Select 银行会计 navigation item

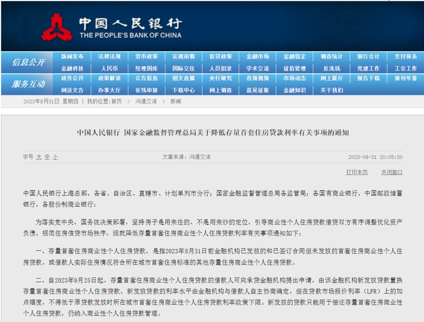click(368, 56)
